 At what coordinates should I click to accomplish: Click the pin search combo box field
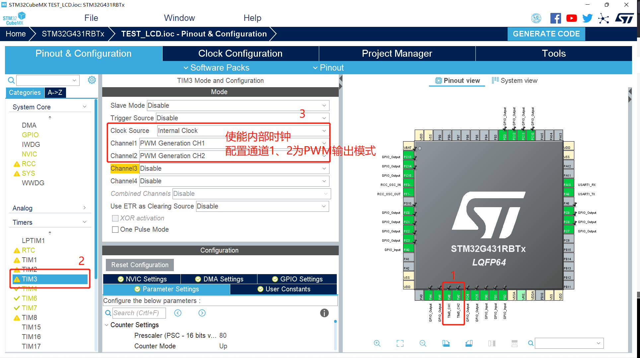[x=569, y=343]
